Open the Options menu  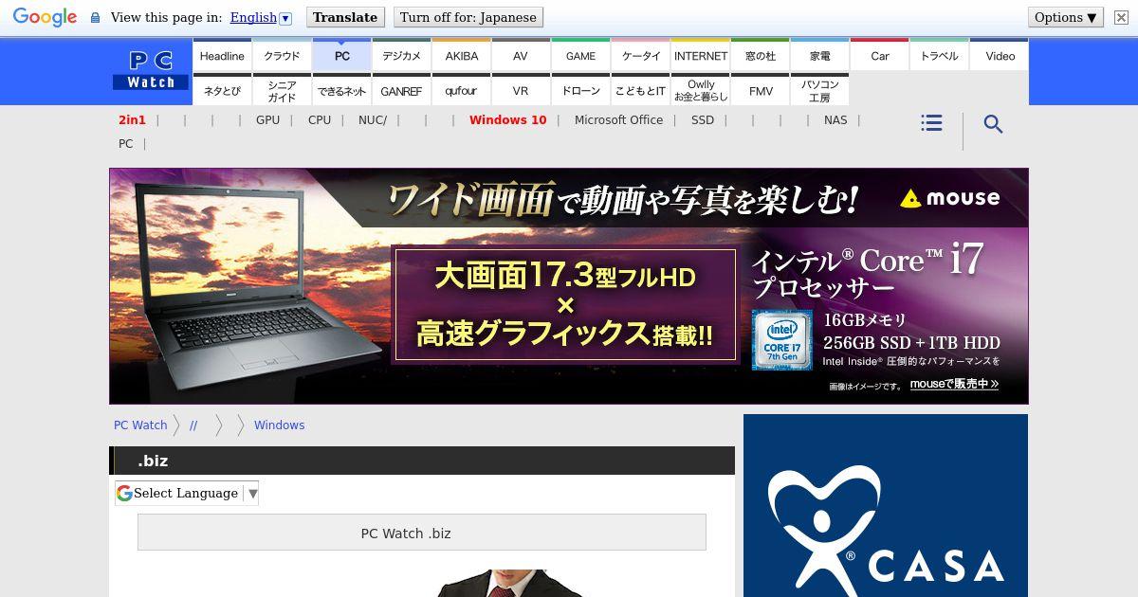(x=1066, y=17)
